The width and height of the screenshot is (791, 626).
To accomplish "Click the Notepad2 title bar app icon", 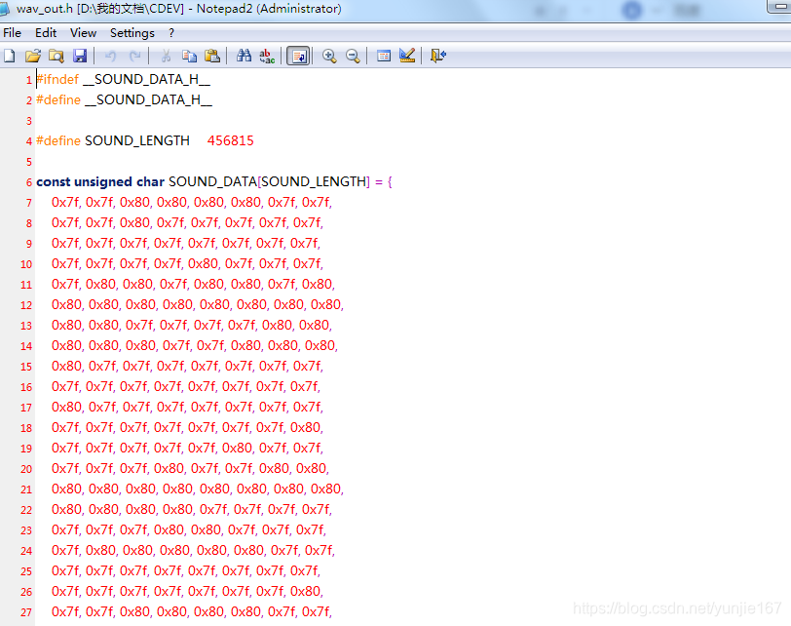I will coord(5,9).
